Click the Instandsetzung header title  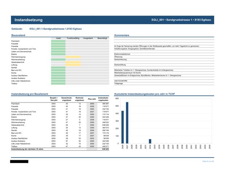(x=28, y=20)
